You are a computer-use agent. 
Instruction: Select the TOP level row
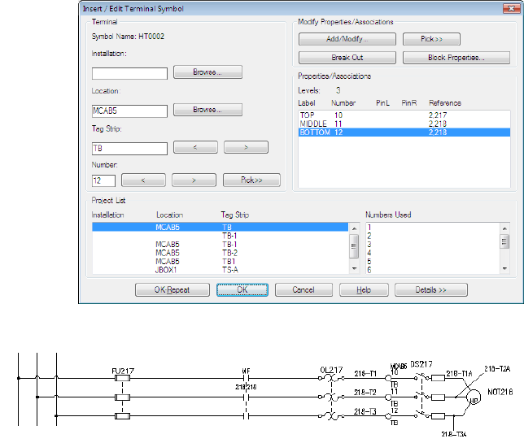point(404,115)
